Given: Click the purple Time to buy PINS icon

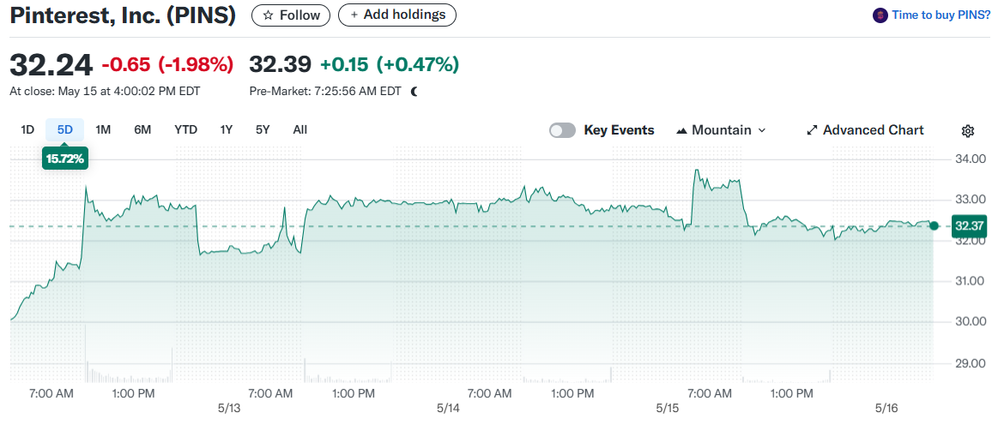Looking at the screenshot, I should point(880,15).
